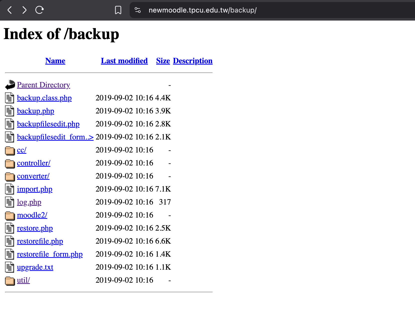
Task: Click the file icon beside upgrade.txt
Action: 10,267
